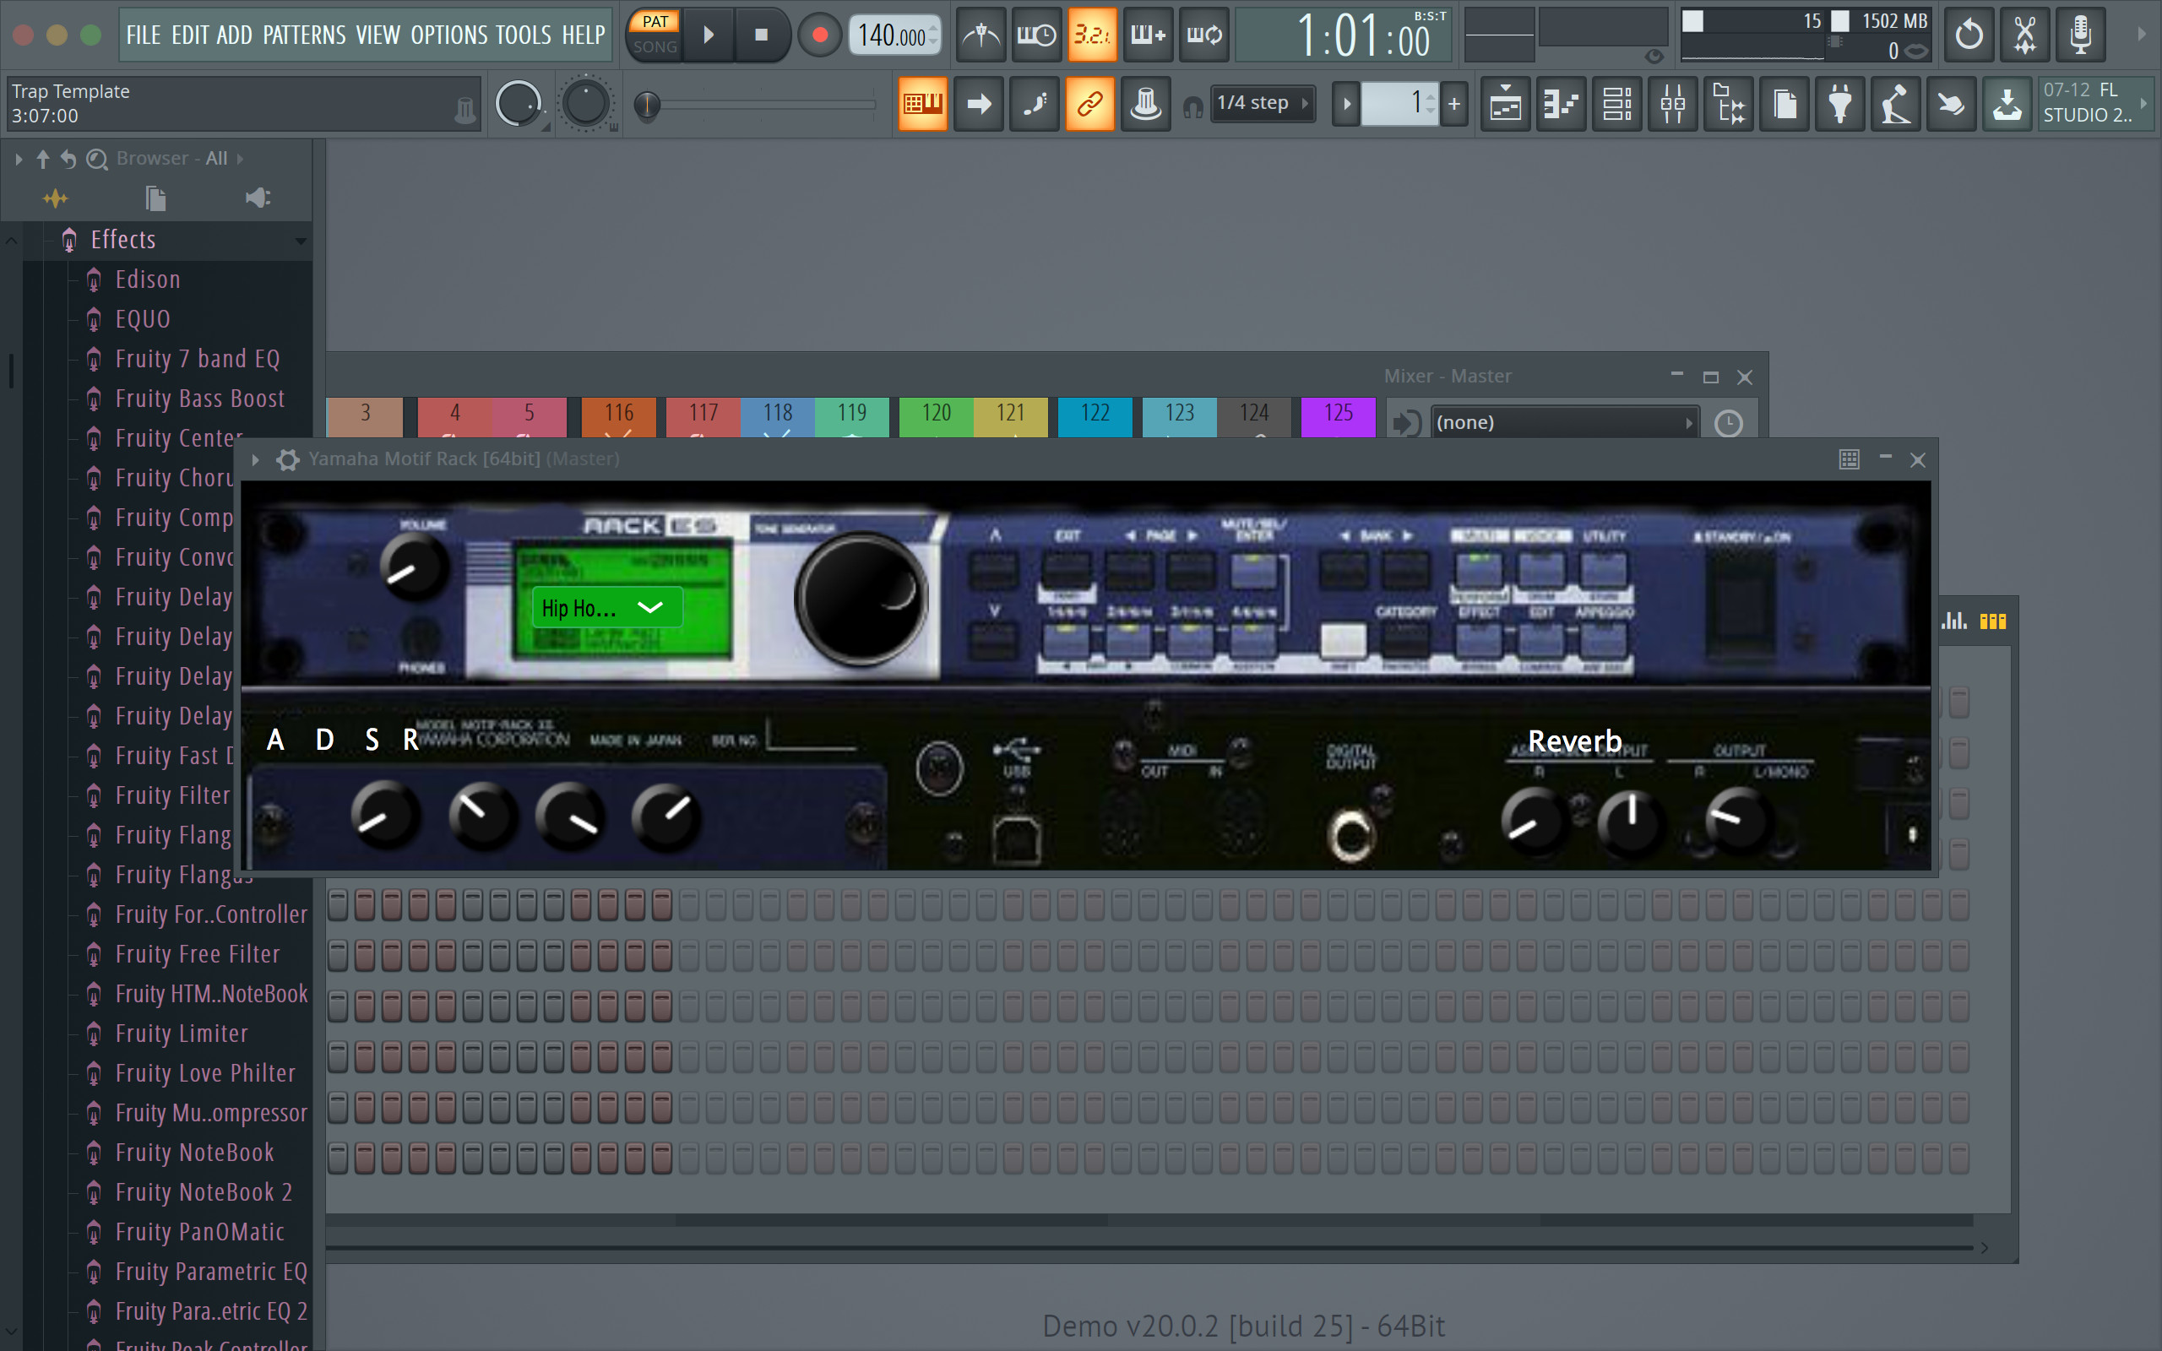Viewport: 2162px width, 1351px height.
Task: Open the tempo tapper icon
Action: pyautogui.click(x=1896, y=104)
